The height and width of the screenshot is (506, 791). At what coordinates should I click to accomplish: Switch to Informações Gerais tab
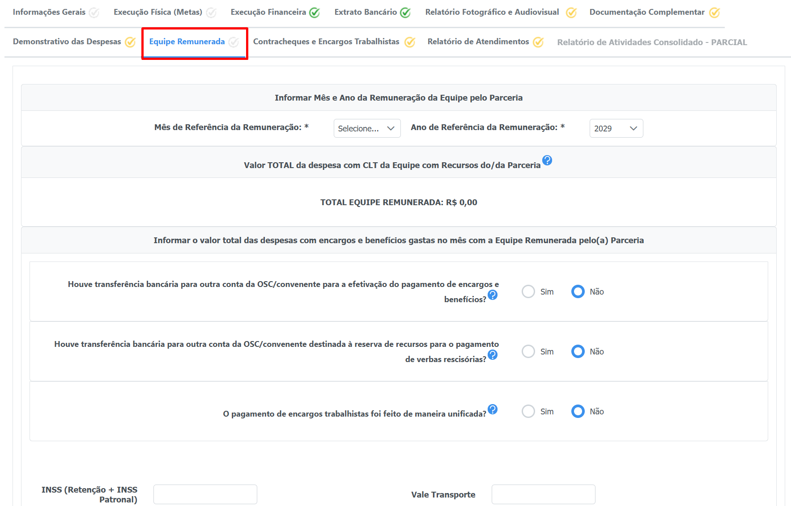click(49, 12)
